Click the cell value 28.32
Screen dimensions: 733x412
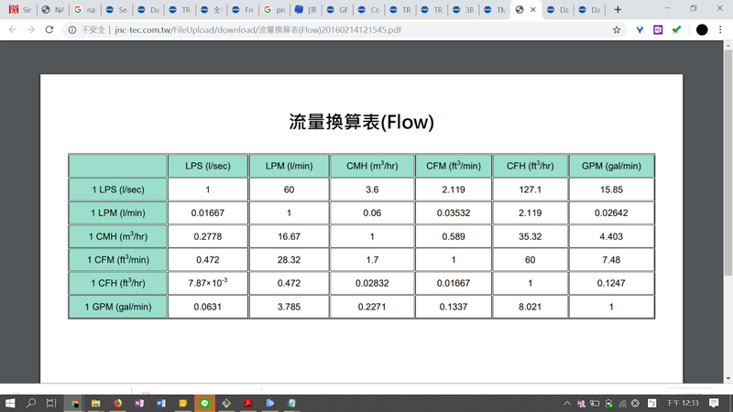pyautogui.click(x=289, y=260)
